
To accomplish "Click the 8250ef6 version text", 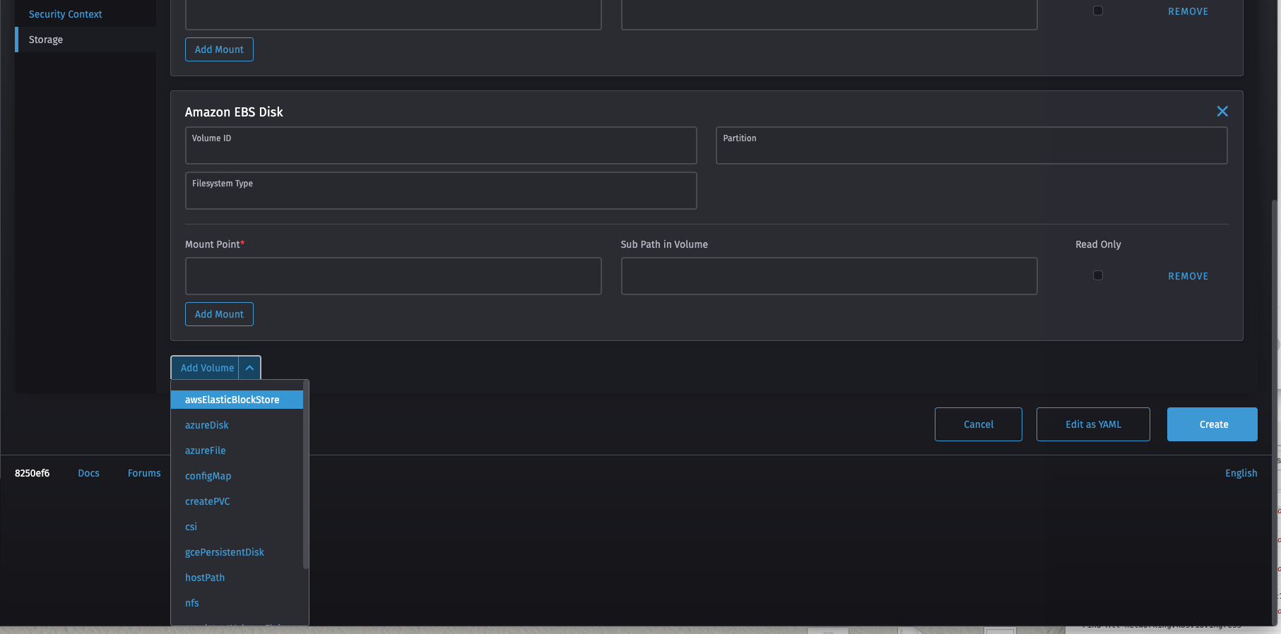I will point(32,473).
